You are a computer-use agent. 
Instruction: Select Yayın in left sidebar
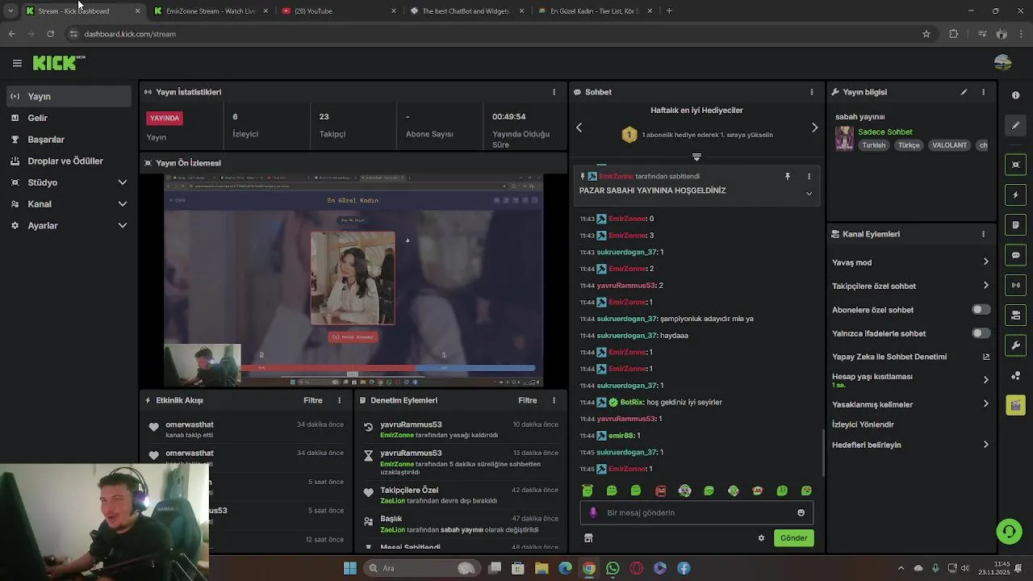(x=68, y=96)
